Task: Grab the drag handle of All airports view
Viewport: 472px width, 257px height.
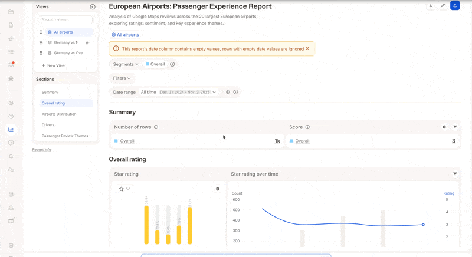Action: 41,32
